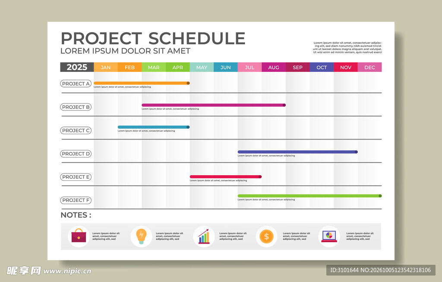This screenshot has height=282, width=442.
Task: Choose the PROJECT C label
Action: pyautogui.click(x=76, y=130)
